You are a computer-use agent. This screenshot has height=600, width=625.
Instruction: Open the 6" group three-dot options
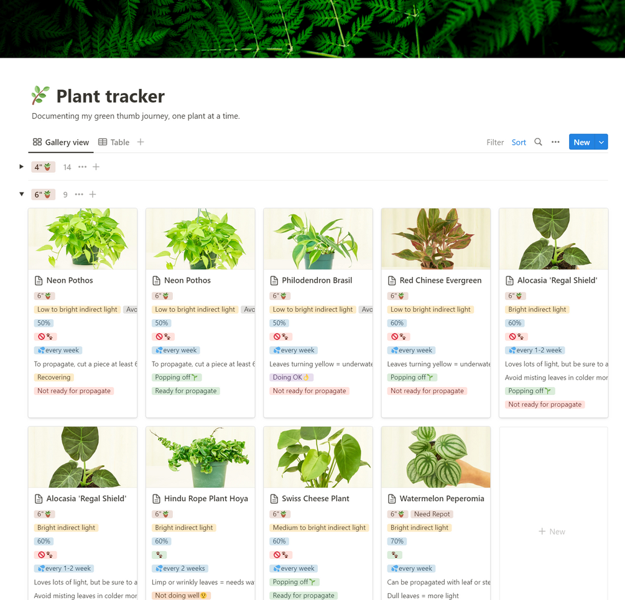pyautogui.click(x=79, y=194)
